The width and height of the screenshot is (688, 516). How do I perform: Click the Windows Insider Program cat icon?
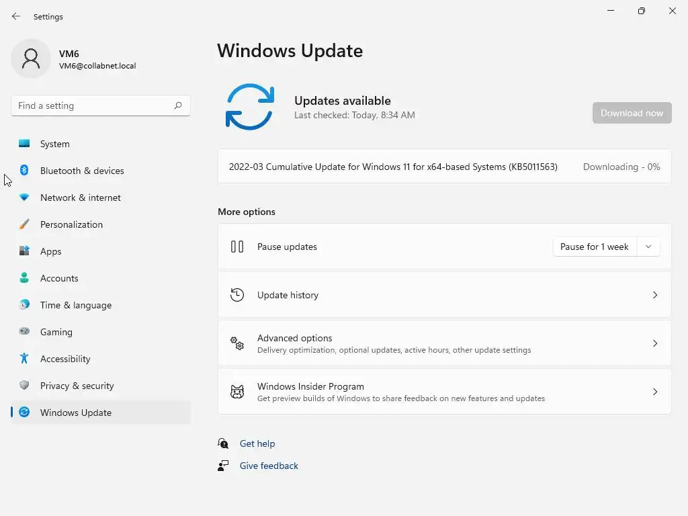coord(237,392)
